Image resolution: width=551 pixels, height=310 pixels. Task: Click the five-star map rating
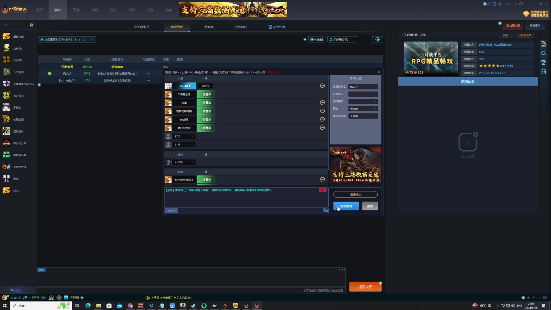point(489,66)
